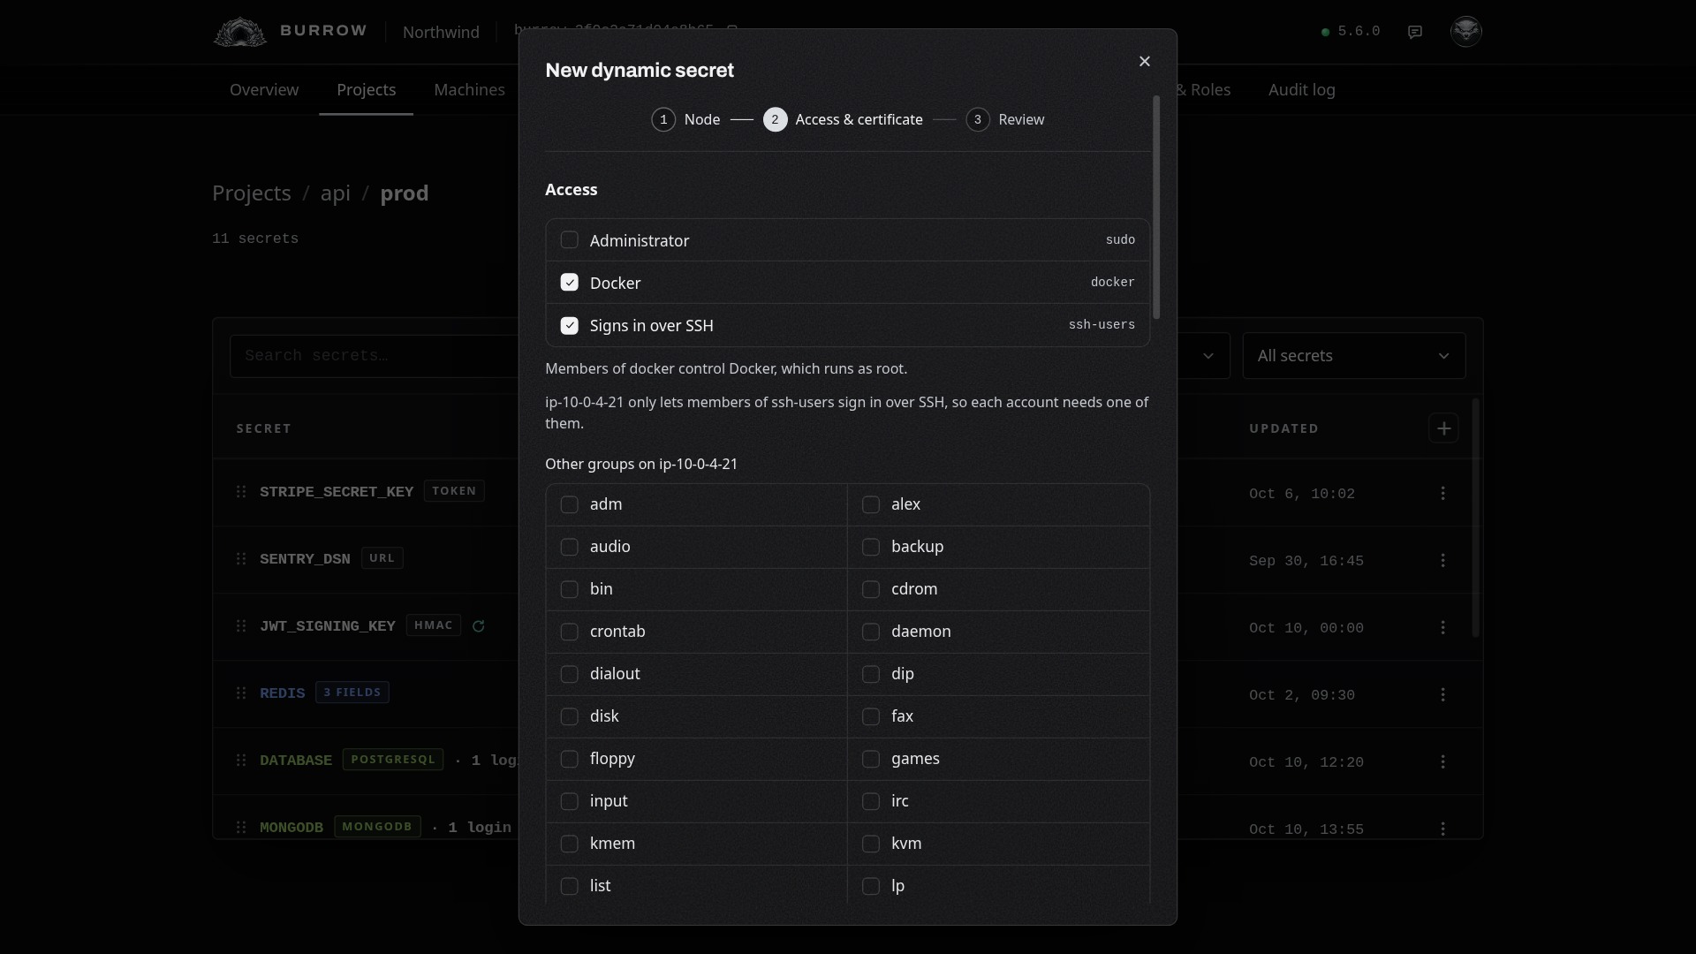Click the Northwind organization name
Screen dimensions: 1696x954
click(x=441, y=32)
